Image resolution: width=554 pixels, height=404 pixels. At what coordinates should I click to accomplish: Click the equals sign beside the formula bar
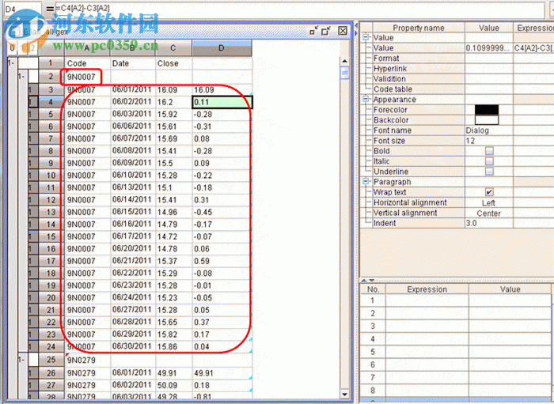point(50,8)
